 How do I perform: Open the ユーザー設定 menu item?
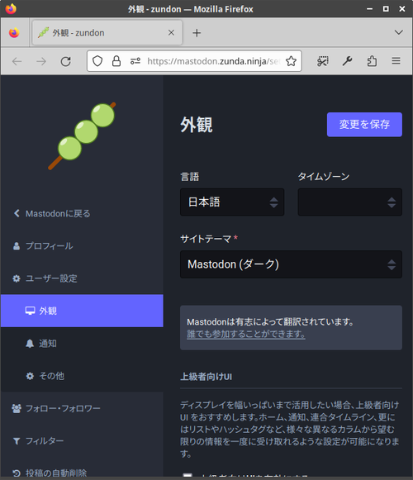click(x=82, y=278)
